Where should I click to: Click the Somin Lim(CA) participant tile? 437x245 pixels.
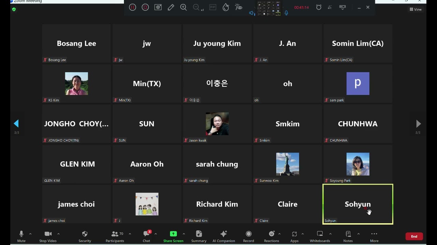click(x=358, y=43)
